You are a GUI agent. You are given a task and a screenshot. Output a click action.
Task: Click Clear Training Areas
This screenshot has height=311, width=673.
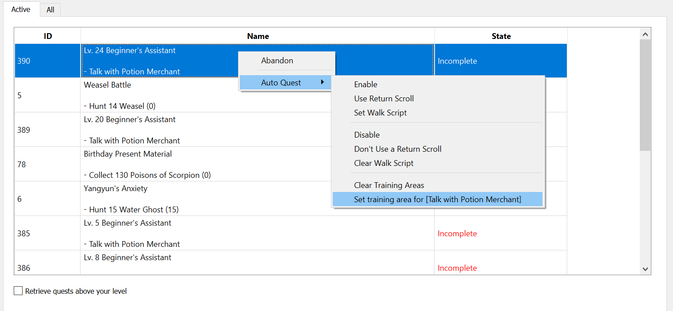point(389,185)
